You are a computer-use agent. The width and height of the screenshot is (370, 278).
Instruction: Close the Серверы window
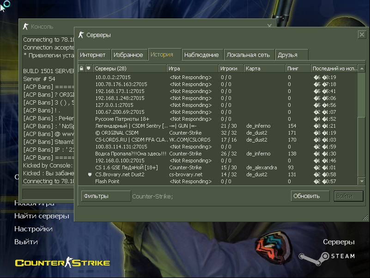point(362,35)
